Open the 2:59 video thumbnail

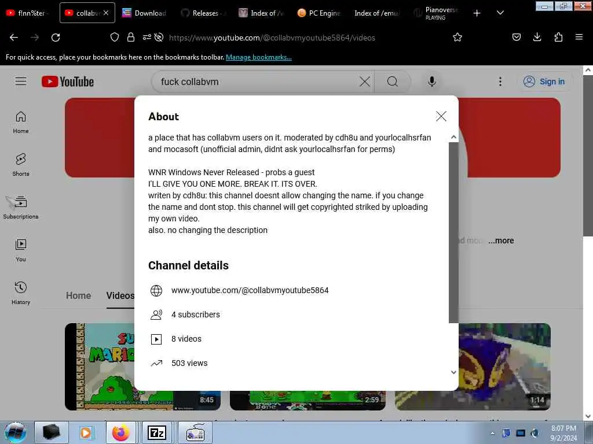(x=308, y=400)
